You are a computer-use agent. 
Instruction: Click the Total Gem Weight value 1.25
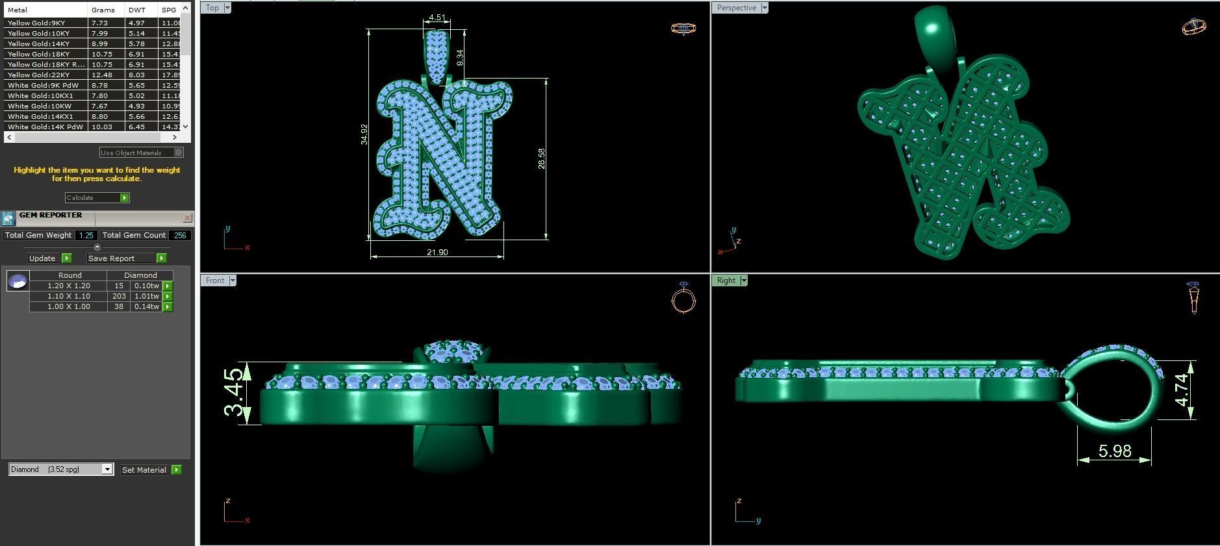(x=86, y=235)
